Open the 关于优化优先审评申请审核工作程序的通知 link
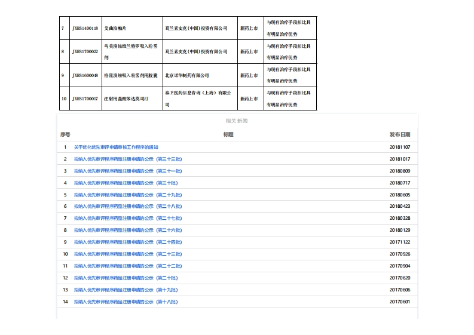 pos(116,147)
